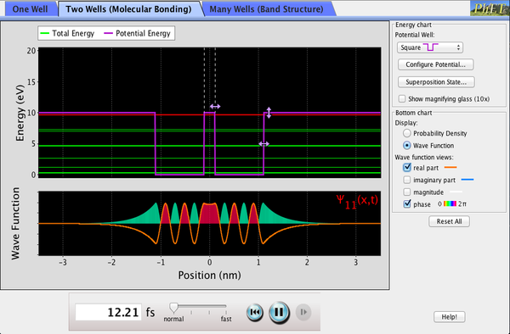Select the lowest energy level near 0 eV
Image resolution: width=510 pixels, height=334 pixels.
(x=209, y=173)
